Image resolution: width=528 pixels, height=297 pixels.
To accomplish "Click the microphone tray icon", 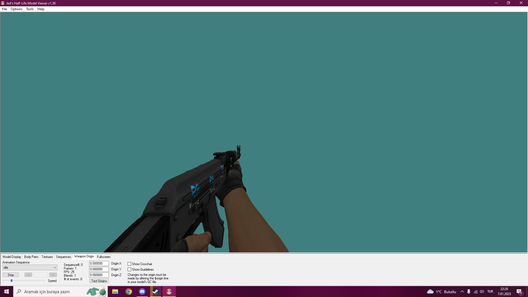I will [x=469, y=292].
